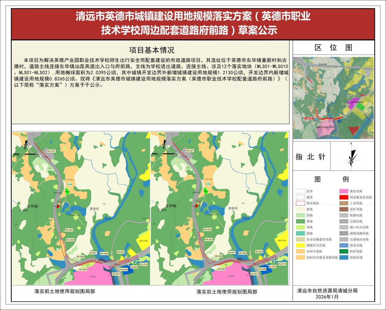Click the 项目基本情况 section heading
The image size is (386, 310).
[152, 50]
